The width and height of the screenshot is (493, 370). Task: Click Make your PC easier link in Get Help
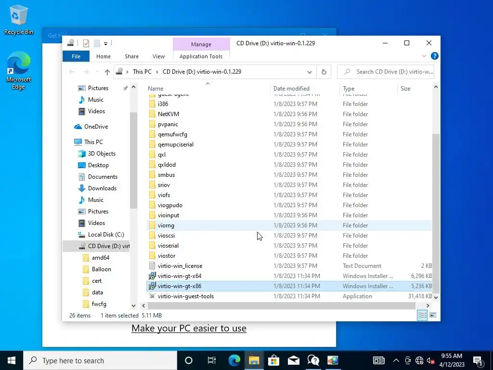click(189, 328)
